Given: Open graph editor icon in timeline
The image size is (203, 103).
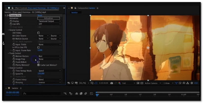Looking at the screenshot, I should (x=91, y=93).
